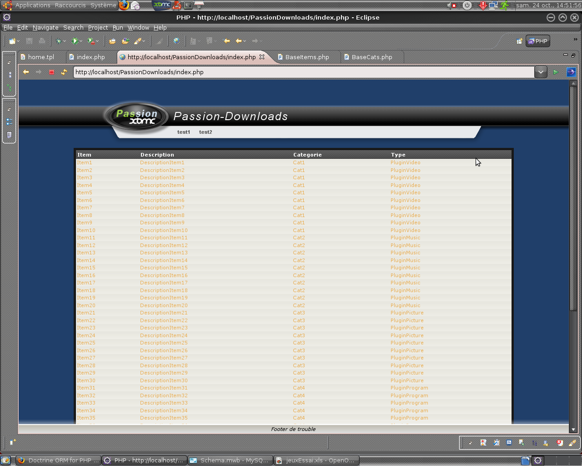
Task: Open the dropdown arrow next to New
Action: pyautogui.click(x=18, y=41)
